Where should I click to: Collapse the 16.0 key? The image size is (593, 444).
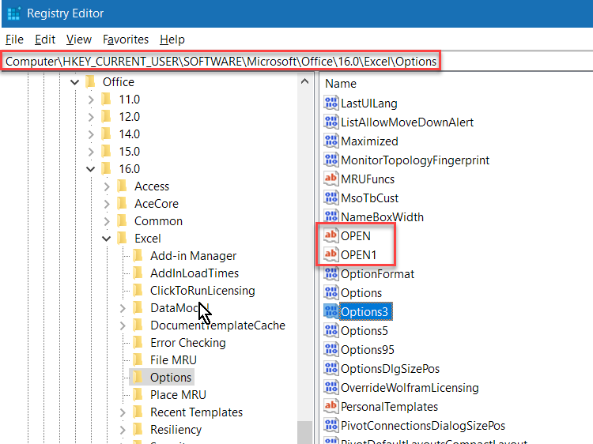click(x=91, y=169)
